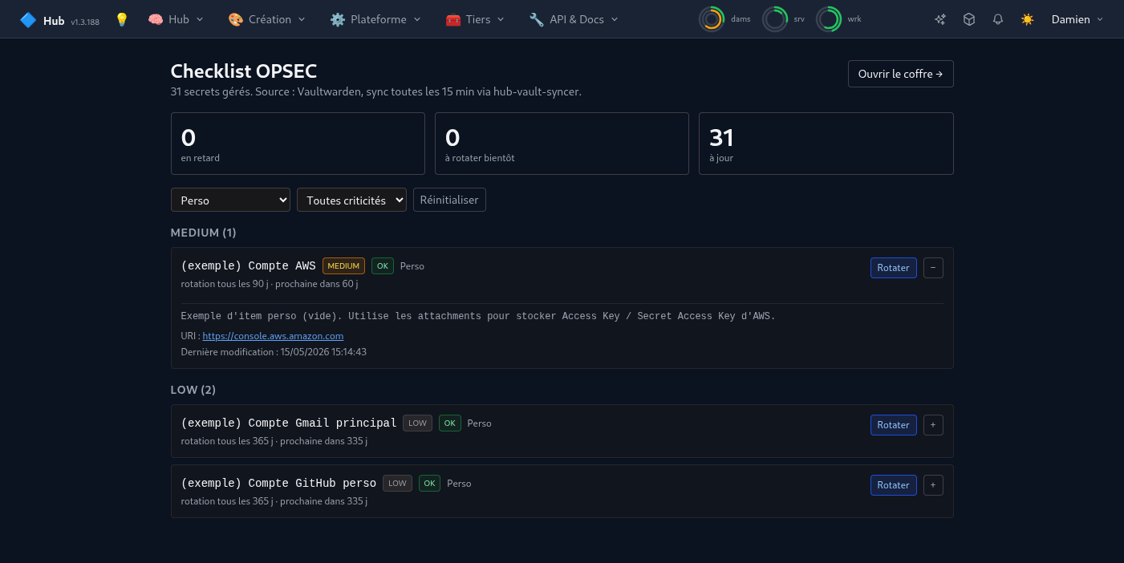This screenshot has height=563, width=1124.
Task: Click the MEDIUM badge on Compte AWS
Action: (343, 265)
